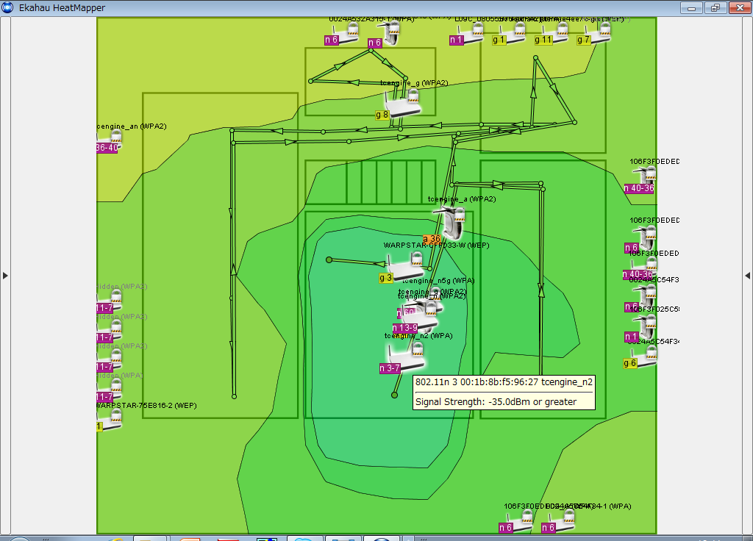The height and width of the screenshot is (541, 753).
Task: Click the tooltip line '802.11n 3 00:1b:8b:f5:96:27 tcengine_n2'
Action: click(x=504, y=382)
